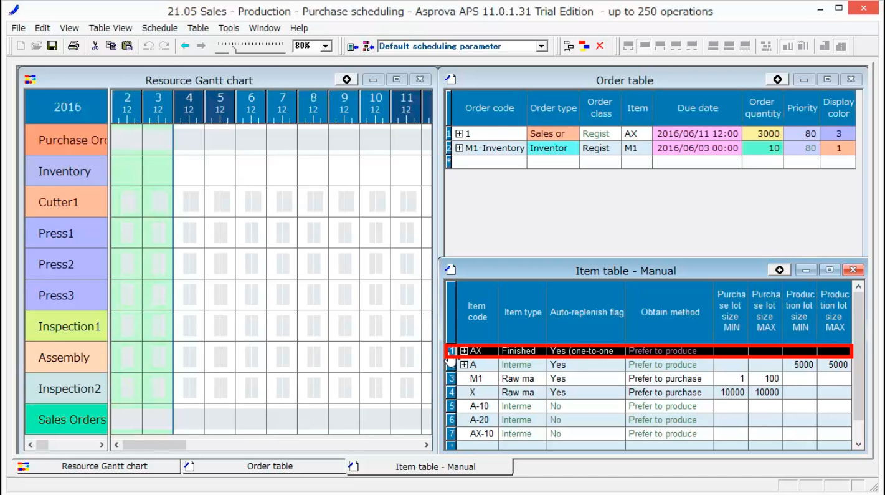Select the Cutter1 resource row
The height and width of the screenshot is (495, 885).
coord(66,202)
